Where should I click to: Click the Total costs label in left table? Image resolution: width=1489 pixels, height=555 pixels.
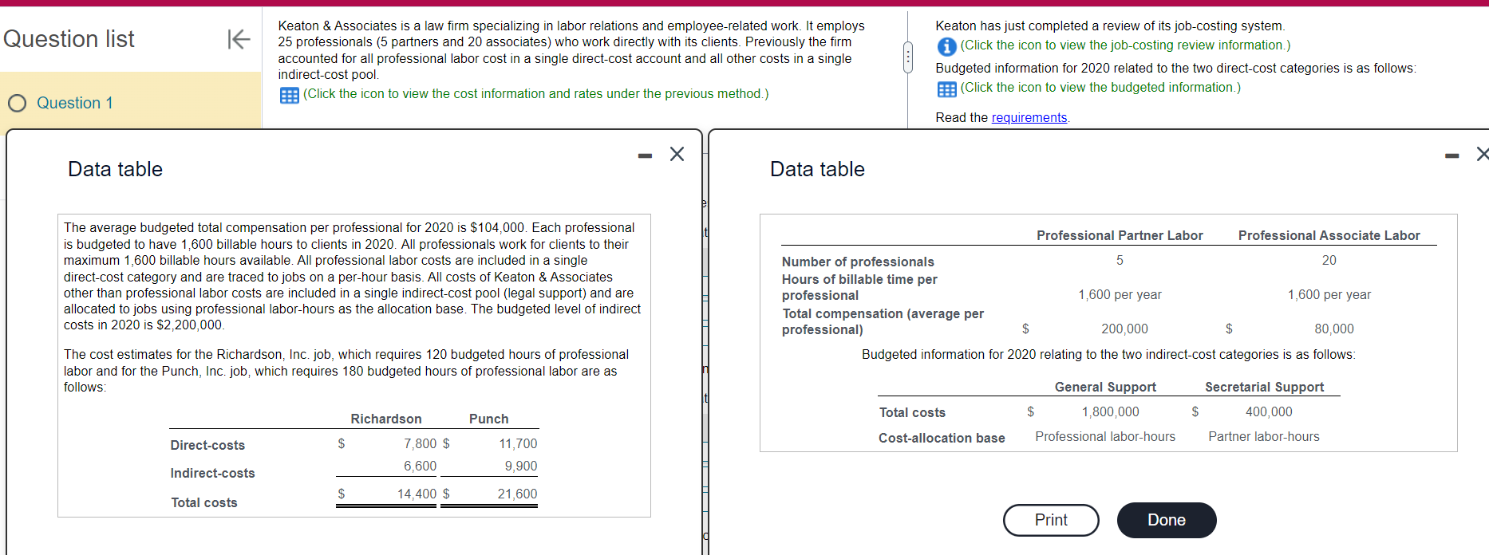point(204,502)
